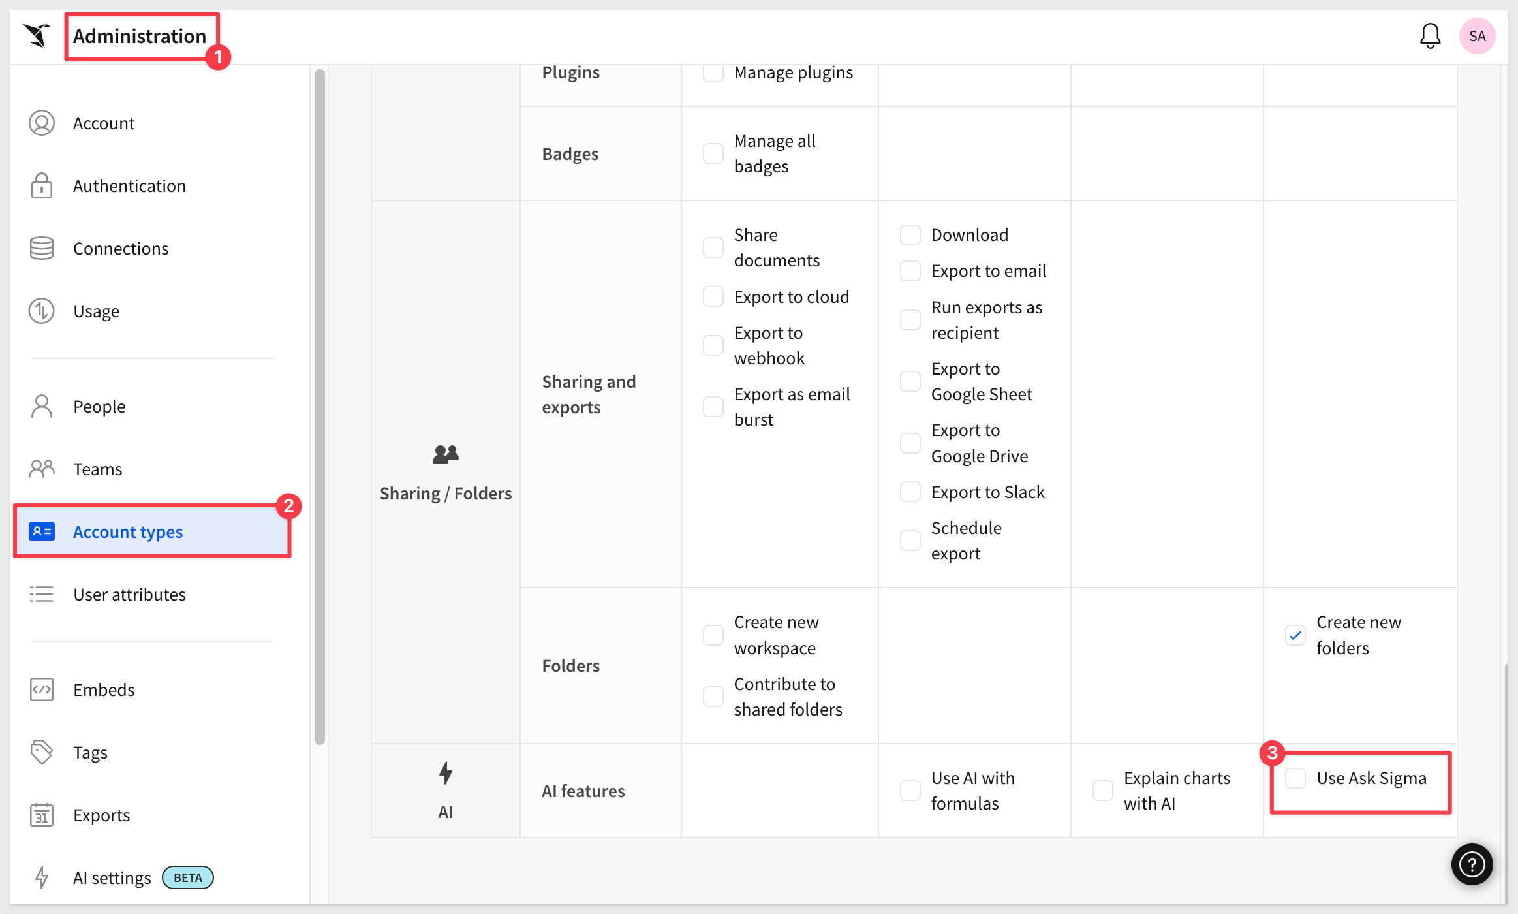Click the Connections database icon
The width and height of the screenshot is (1518, 914).
(42, 248)
